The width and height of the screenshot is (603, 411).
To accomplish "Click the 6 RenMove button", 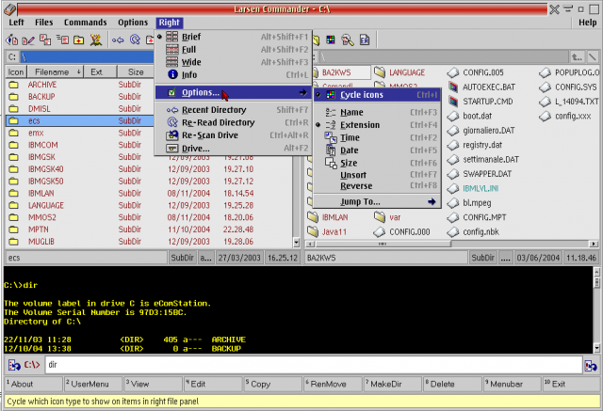I will pos(333,384).
